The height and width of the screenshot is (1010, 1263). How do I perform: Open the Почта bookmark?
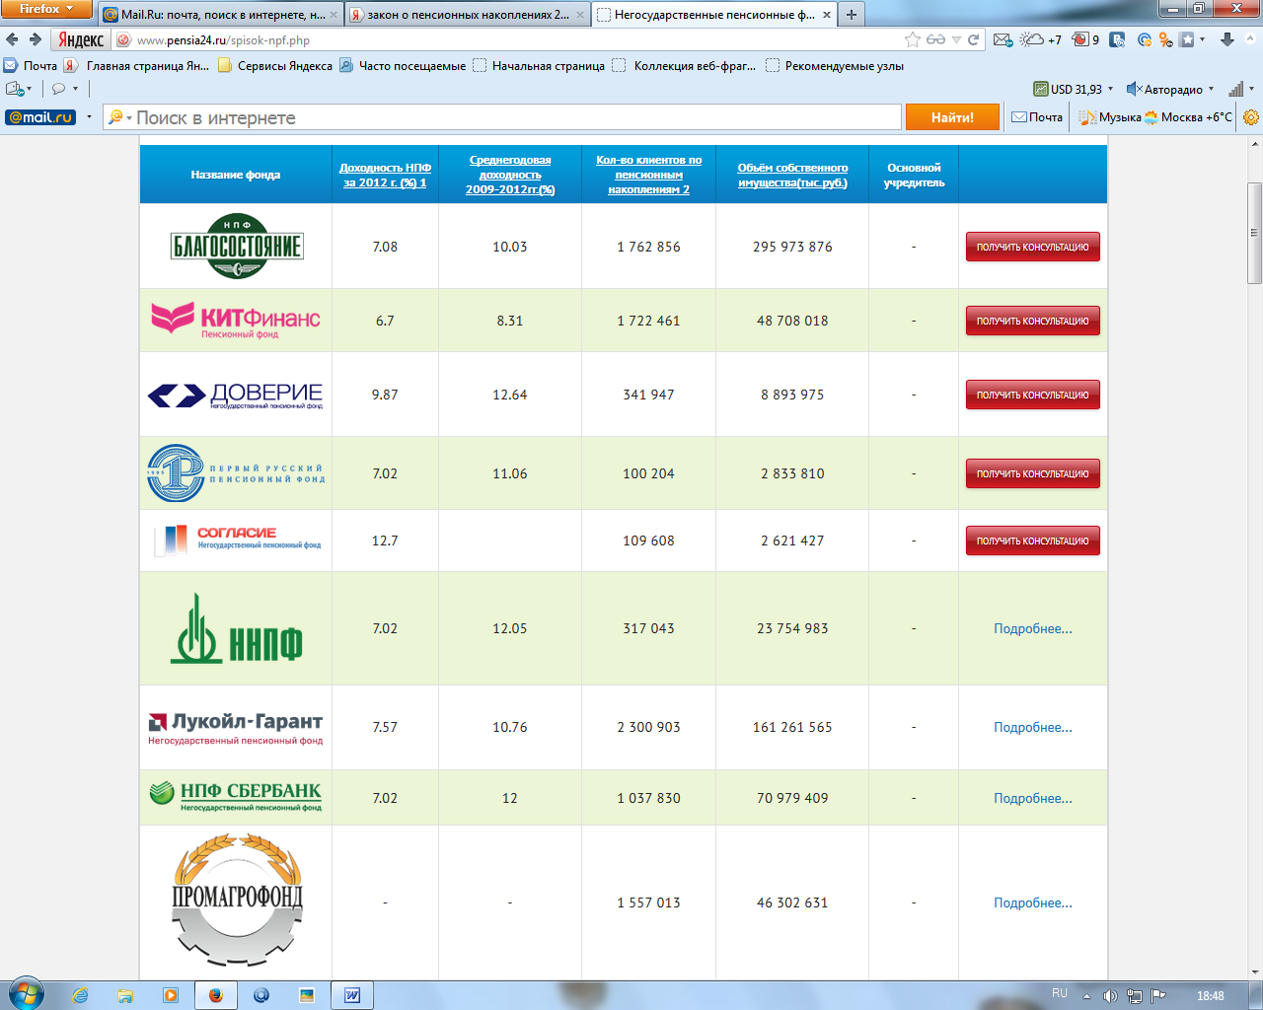[x=31, y=66]
